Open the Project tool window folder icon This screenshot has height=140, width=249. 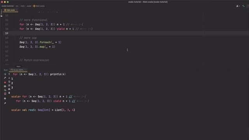tap(2, 16)
